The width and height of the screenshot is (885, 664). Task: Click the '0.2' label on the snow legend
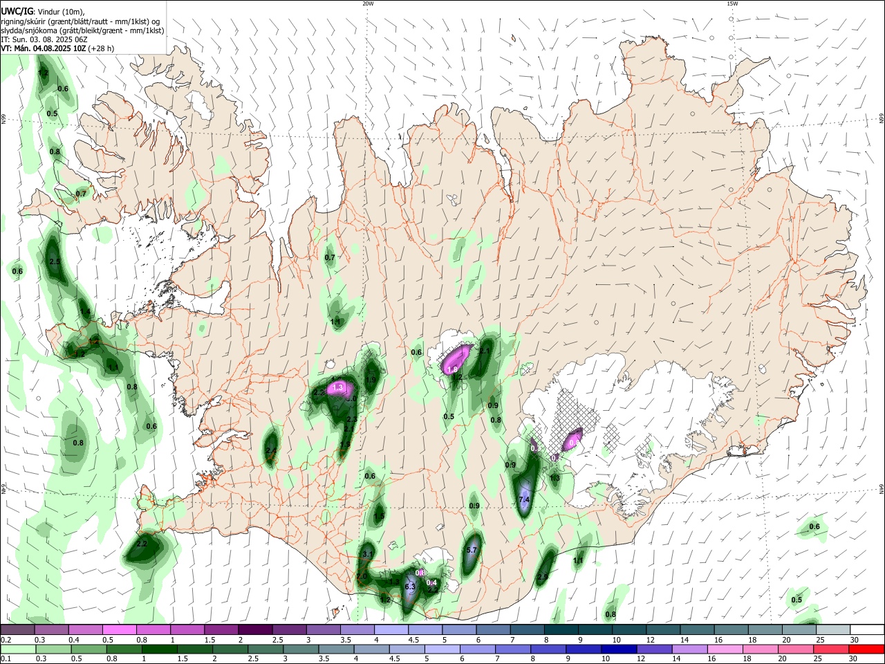6,640
